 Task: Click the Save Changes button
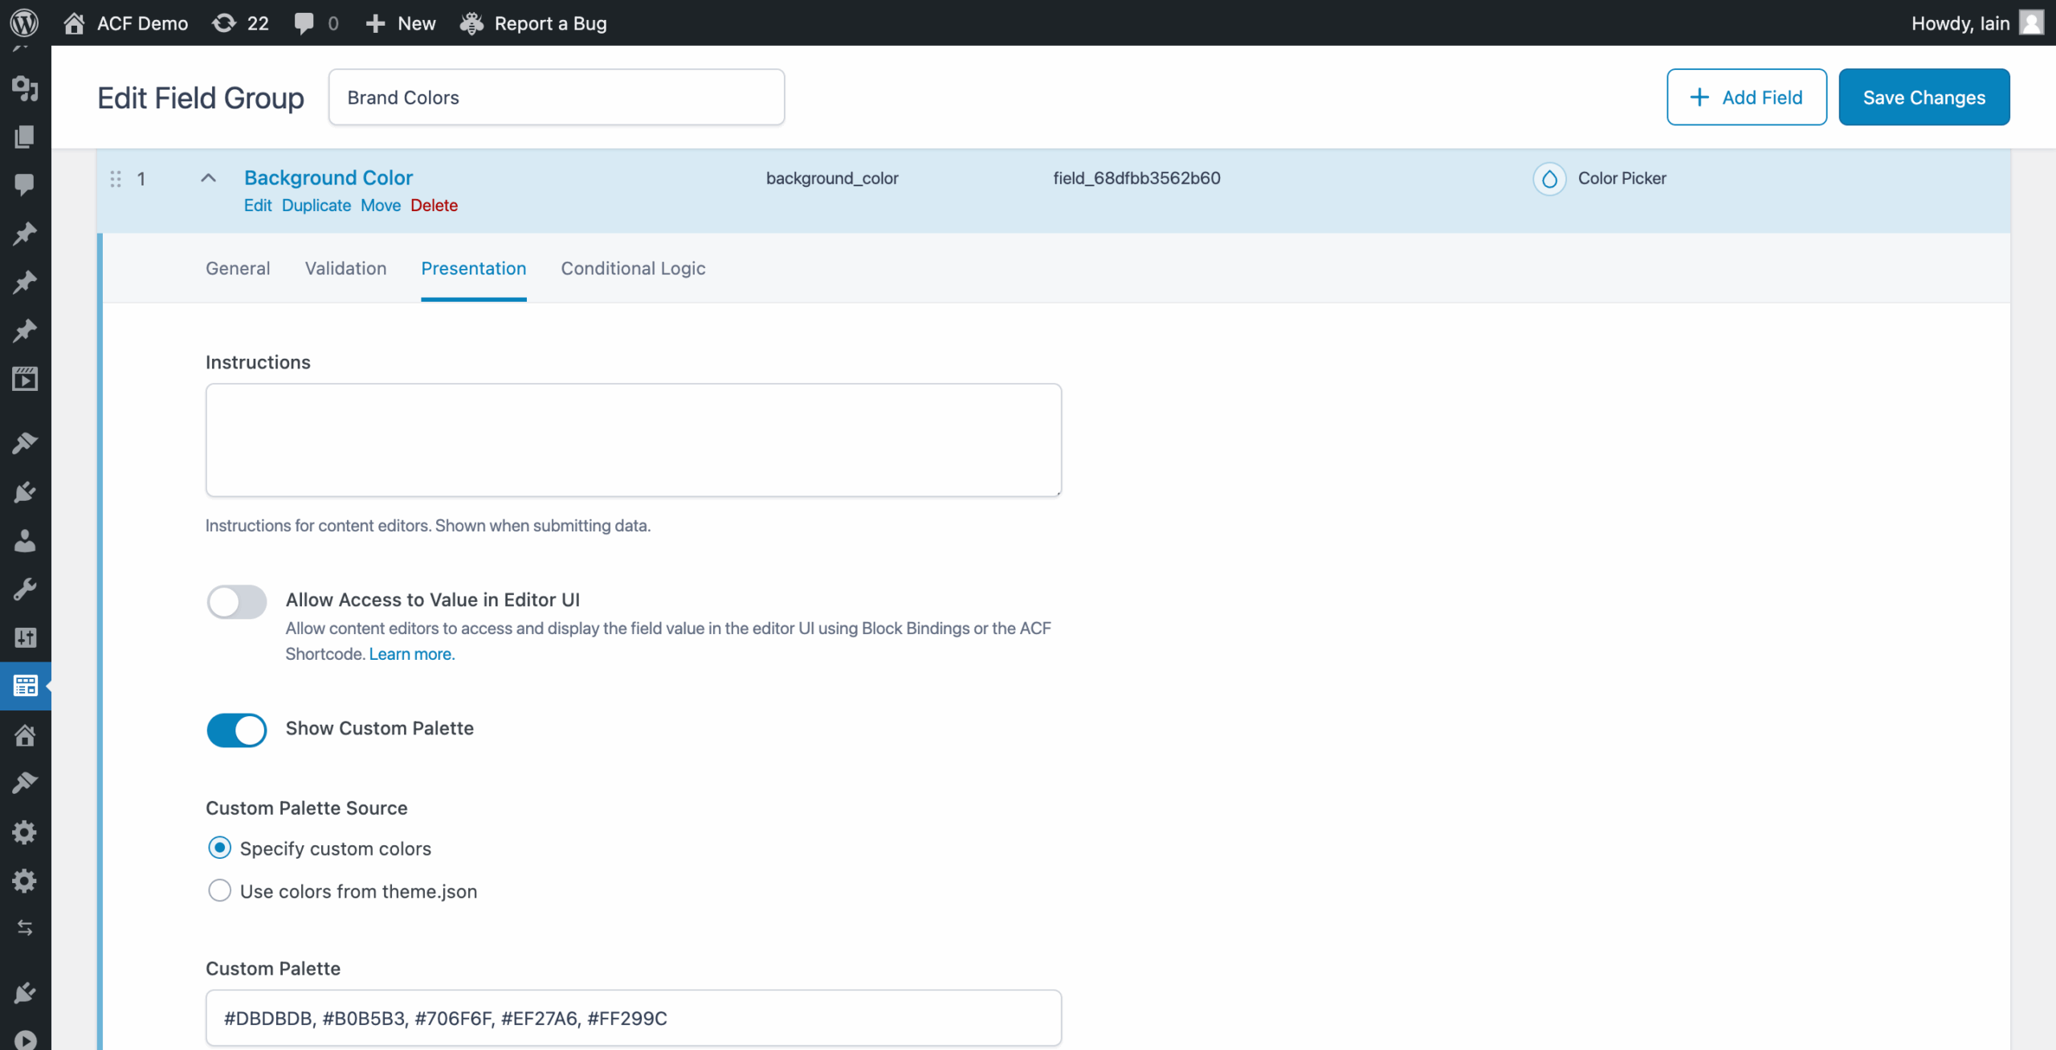point(1923,97)
